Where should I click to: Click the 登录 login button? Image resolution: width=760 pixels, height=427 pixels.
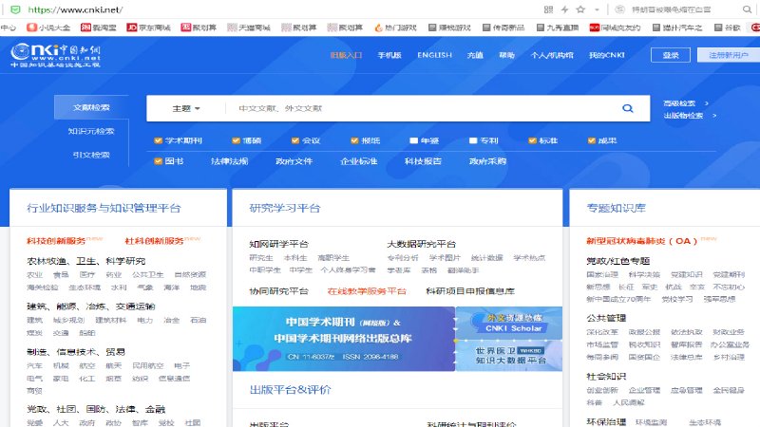671,55
